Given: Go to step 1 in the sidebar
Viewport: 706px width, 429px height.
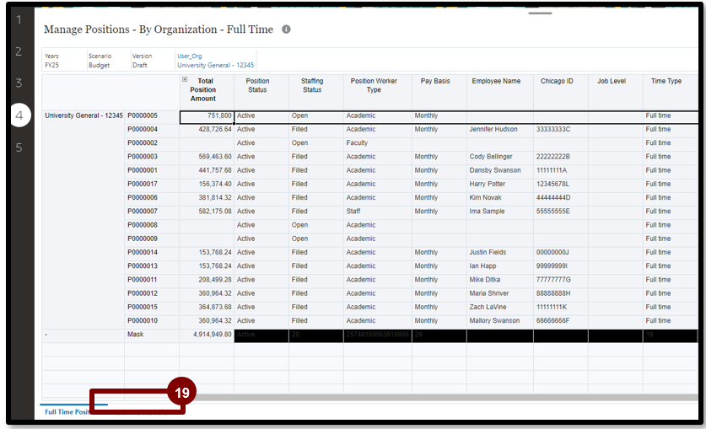Looking at the screenshot, I should click(x=19, y=19).
